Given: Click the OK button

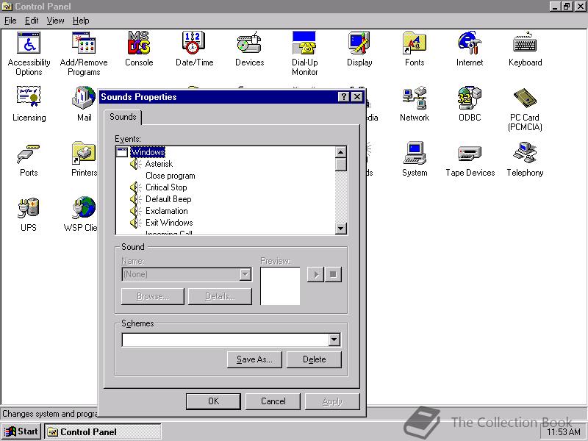Looking at the screenshot, I should pos(213,401).
